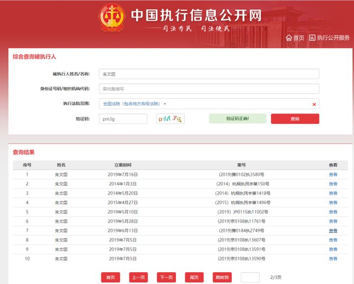Image resolution: width=354 pixels, height=284 pixels.
Task: Jump to last page with 尾页
Action: (194, 277)
